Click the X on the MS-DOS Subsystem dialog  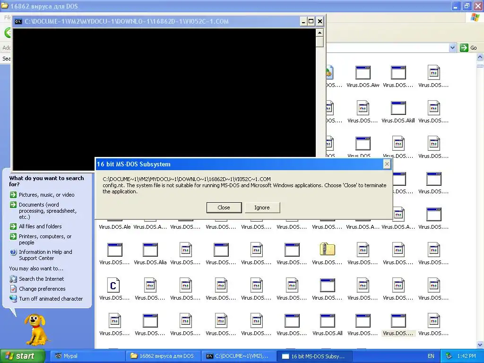click(387, 164)
